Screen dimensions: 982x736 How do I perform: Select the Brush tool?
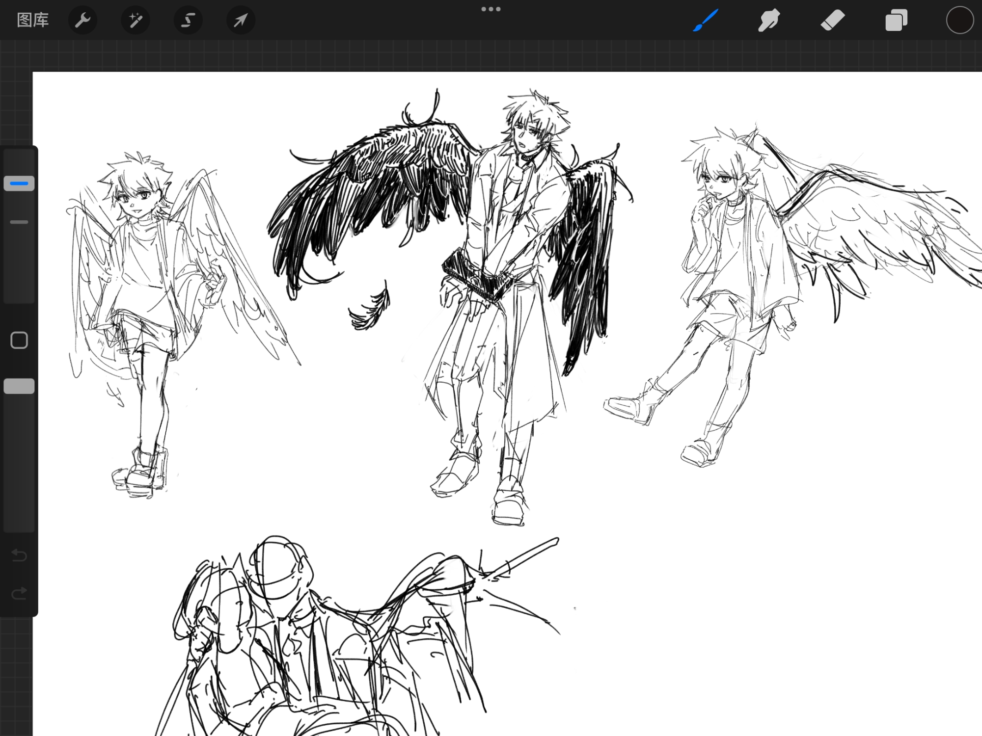pyautogui.click(x=706, y=21)
